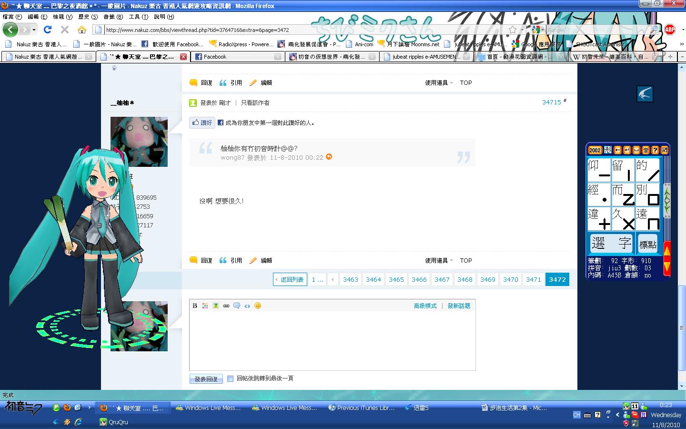Open smiley emoticon picker in editor
Viewport: 686px width, 429px height.
click(x=258, y=306)
